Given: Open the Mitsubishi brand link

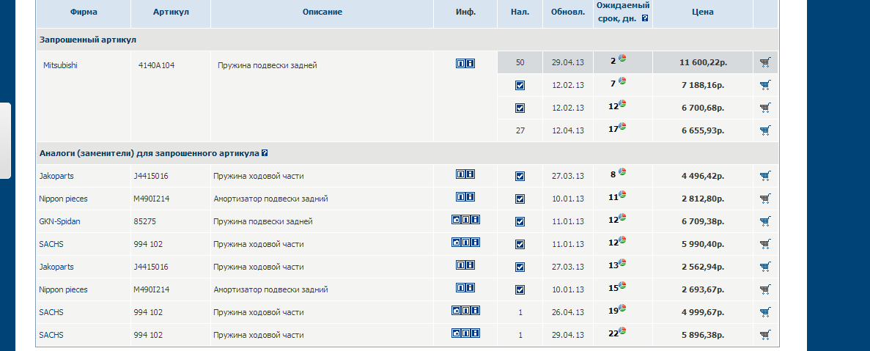Looking at the screenshot, I should point(60,65).
